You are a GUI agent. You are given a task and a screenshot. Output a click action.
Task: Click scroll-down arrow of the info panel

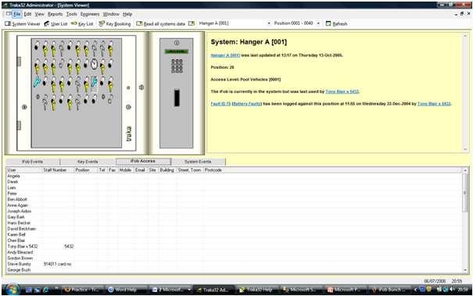tap(465, 149)
